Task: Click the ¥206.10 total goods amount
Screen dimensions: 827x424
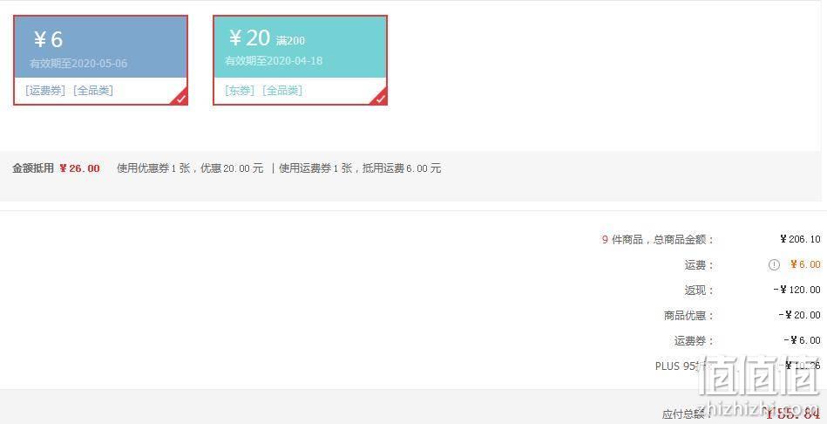Action: [x=800, y=239]
